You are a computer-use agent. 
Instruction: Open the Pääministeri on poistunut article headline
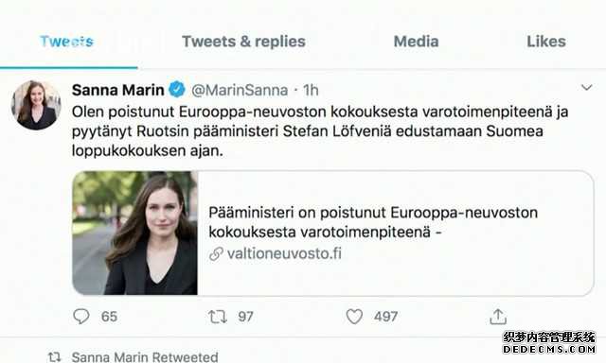373,222
